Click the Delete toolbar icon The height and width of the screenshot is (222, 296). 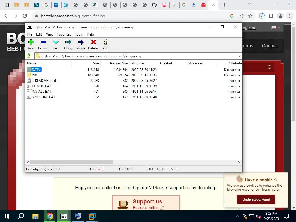tap(93, 42)
